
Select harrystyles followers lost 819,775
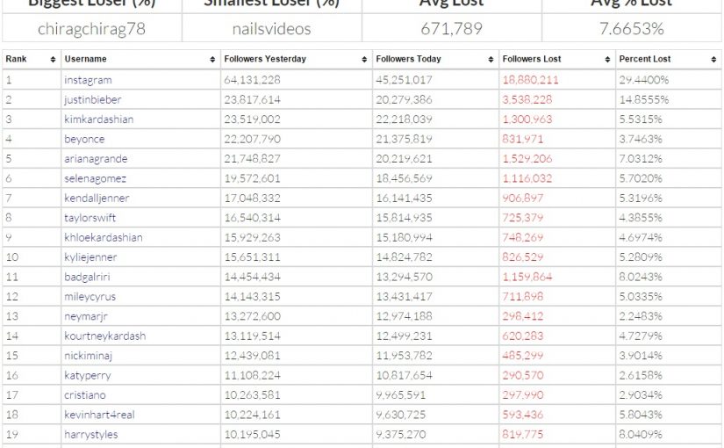(x=523, y=435)
